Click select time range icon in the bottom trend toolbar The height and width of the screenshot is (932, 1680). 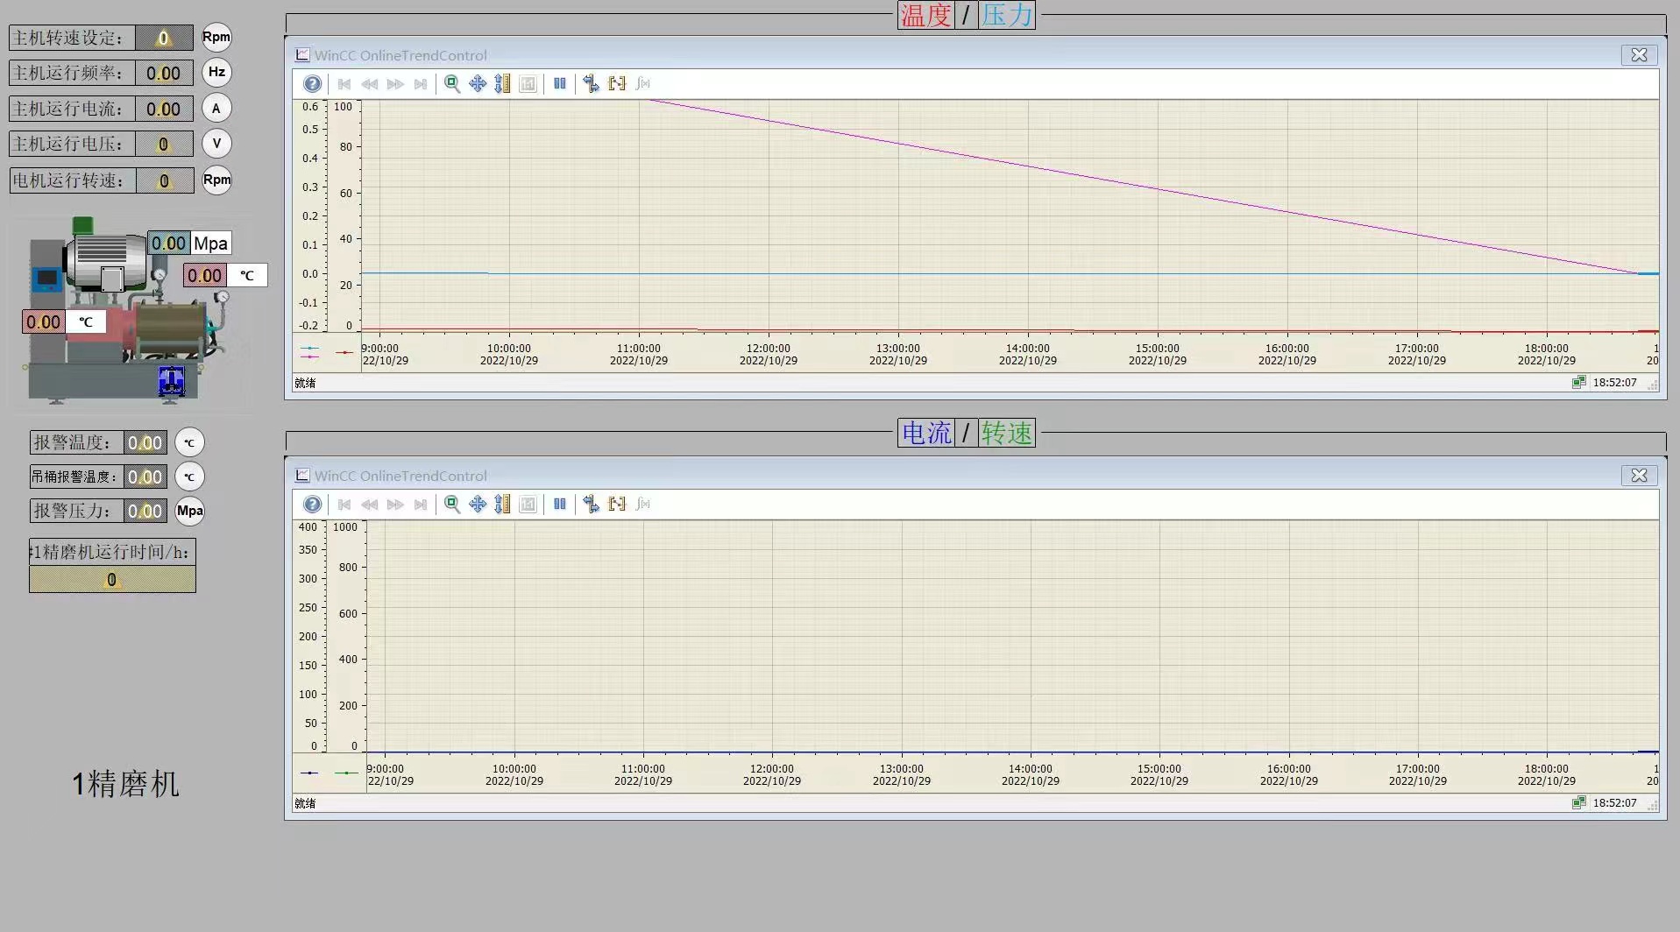[617, 505]
